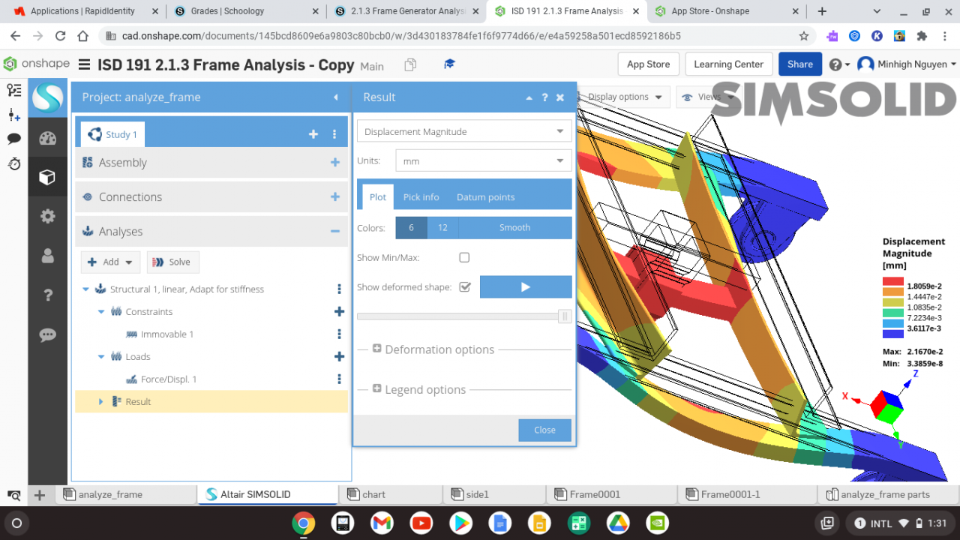Viewport: 960px width, 540px height.
Task: Click the deformation animation slider handle
Action: point(565,316)
